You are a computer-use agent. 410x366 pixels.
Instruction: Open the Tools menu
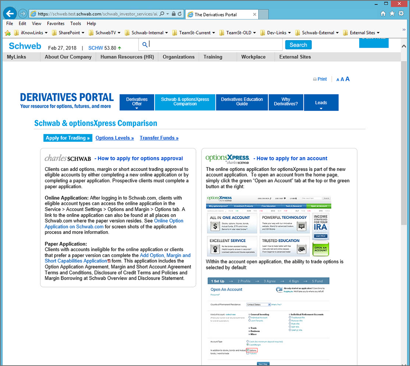76,23
